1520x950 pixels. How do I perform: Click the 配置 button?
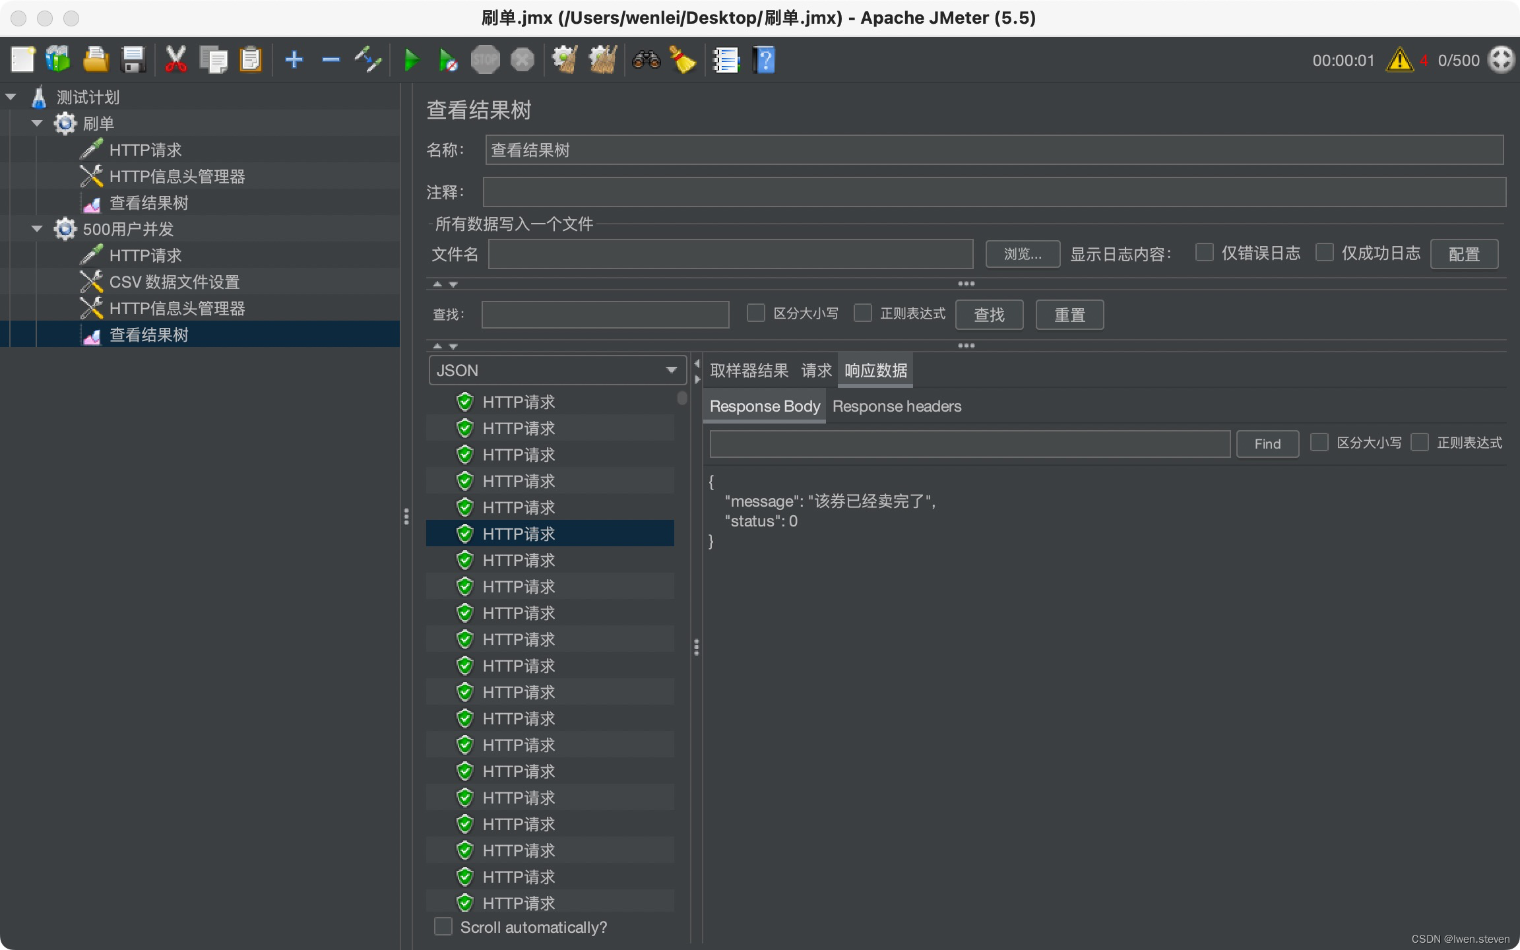point(1465,255)
